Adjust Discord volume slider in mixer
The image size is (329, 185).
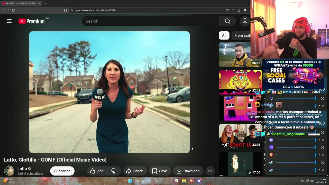tap(296, 140)
